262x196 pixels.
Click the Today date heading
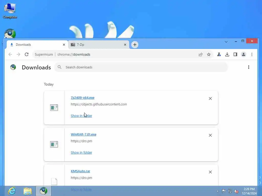click(49, 84)
